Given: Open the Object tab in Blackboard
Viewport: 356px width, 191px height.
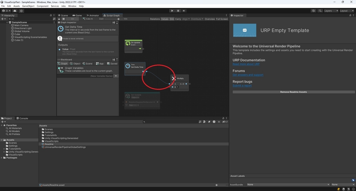Looking at the screenshot, I should pos(75,63).
